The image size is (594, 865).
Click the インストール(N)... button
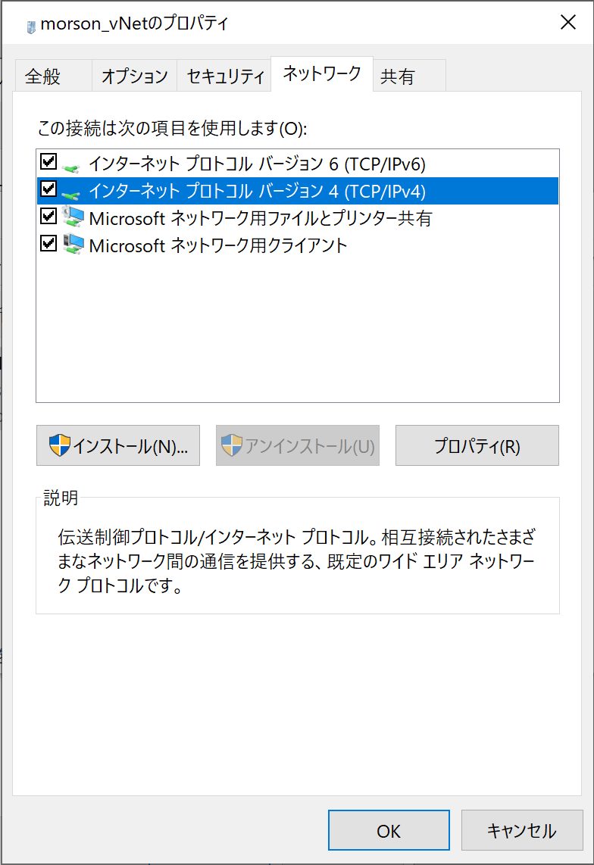click(x=118, y=446)
